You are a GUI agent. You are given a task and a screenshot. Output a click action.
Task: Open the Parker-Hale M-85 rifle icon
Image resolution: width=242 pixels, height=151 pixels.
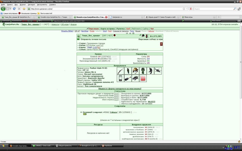[x=120, y=71]
